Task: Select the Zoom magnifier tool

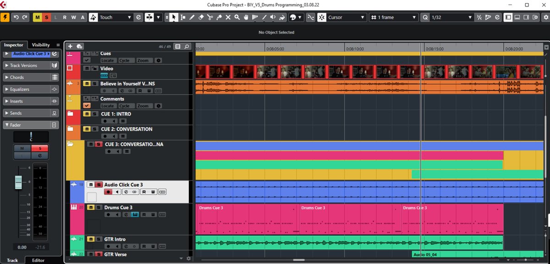Action: pos(237,17)
